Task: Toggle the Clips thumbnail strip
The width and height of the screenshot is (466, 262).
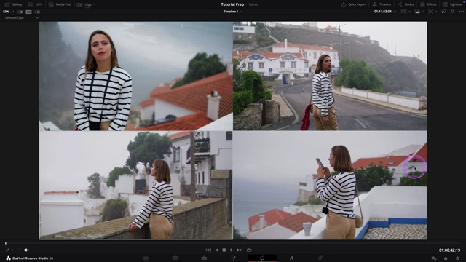Action: (84, 4)
